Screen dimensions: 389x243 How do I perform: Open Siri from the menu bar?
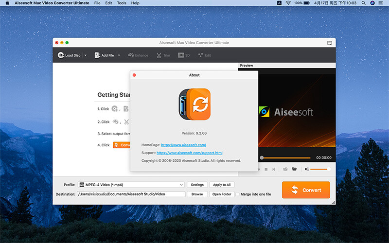click(x=372, y=3)
